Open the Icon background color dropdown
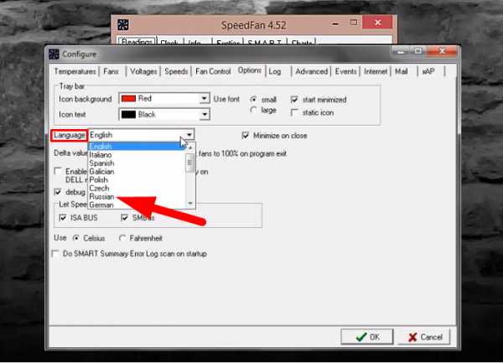 204,99
